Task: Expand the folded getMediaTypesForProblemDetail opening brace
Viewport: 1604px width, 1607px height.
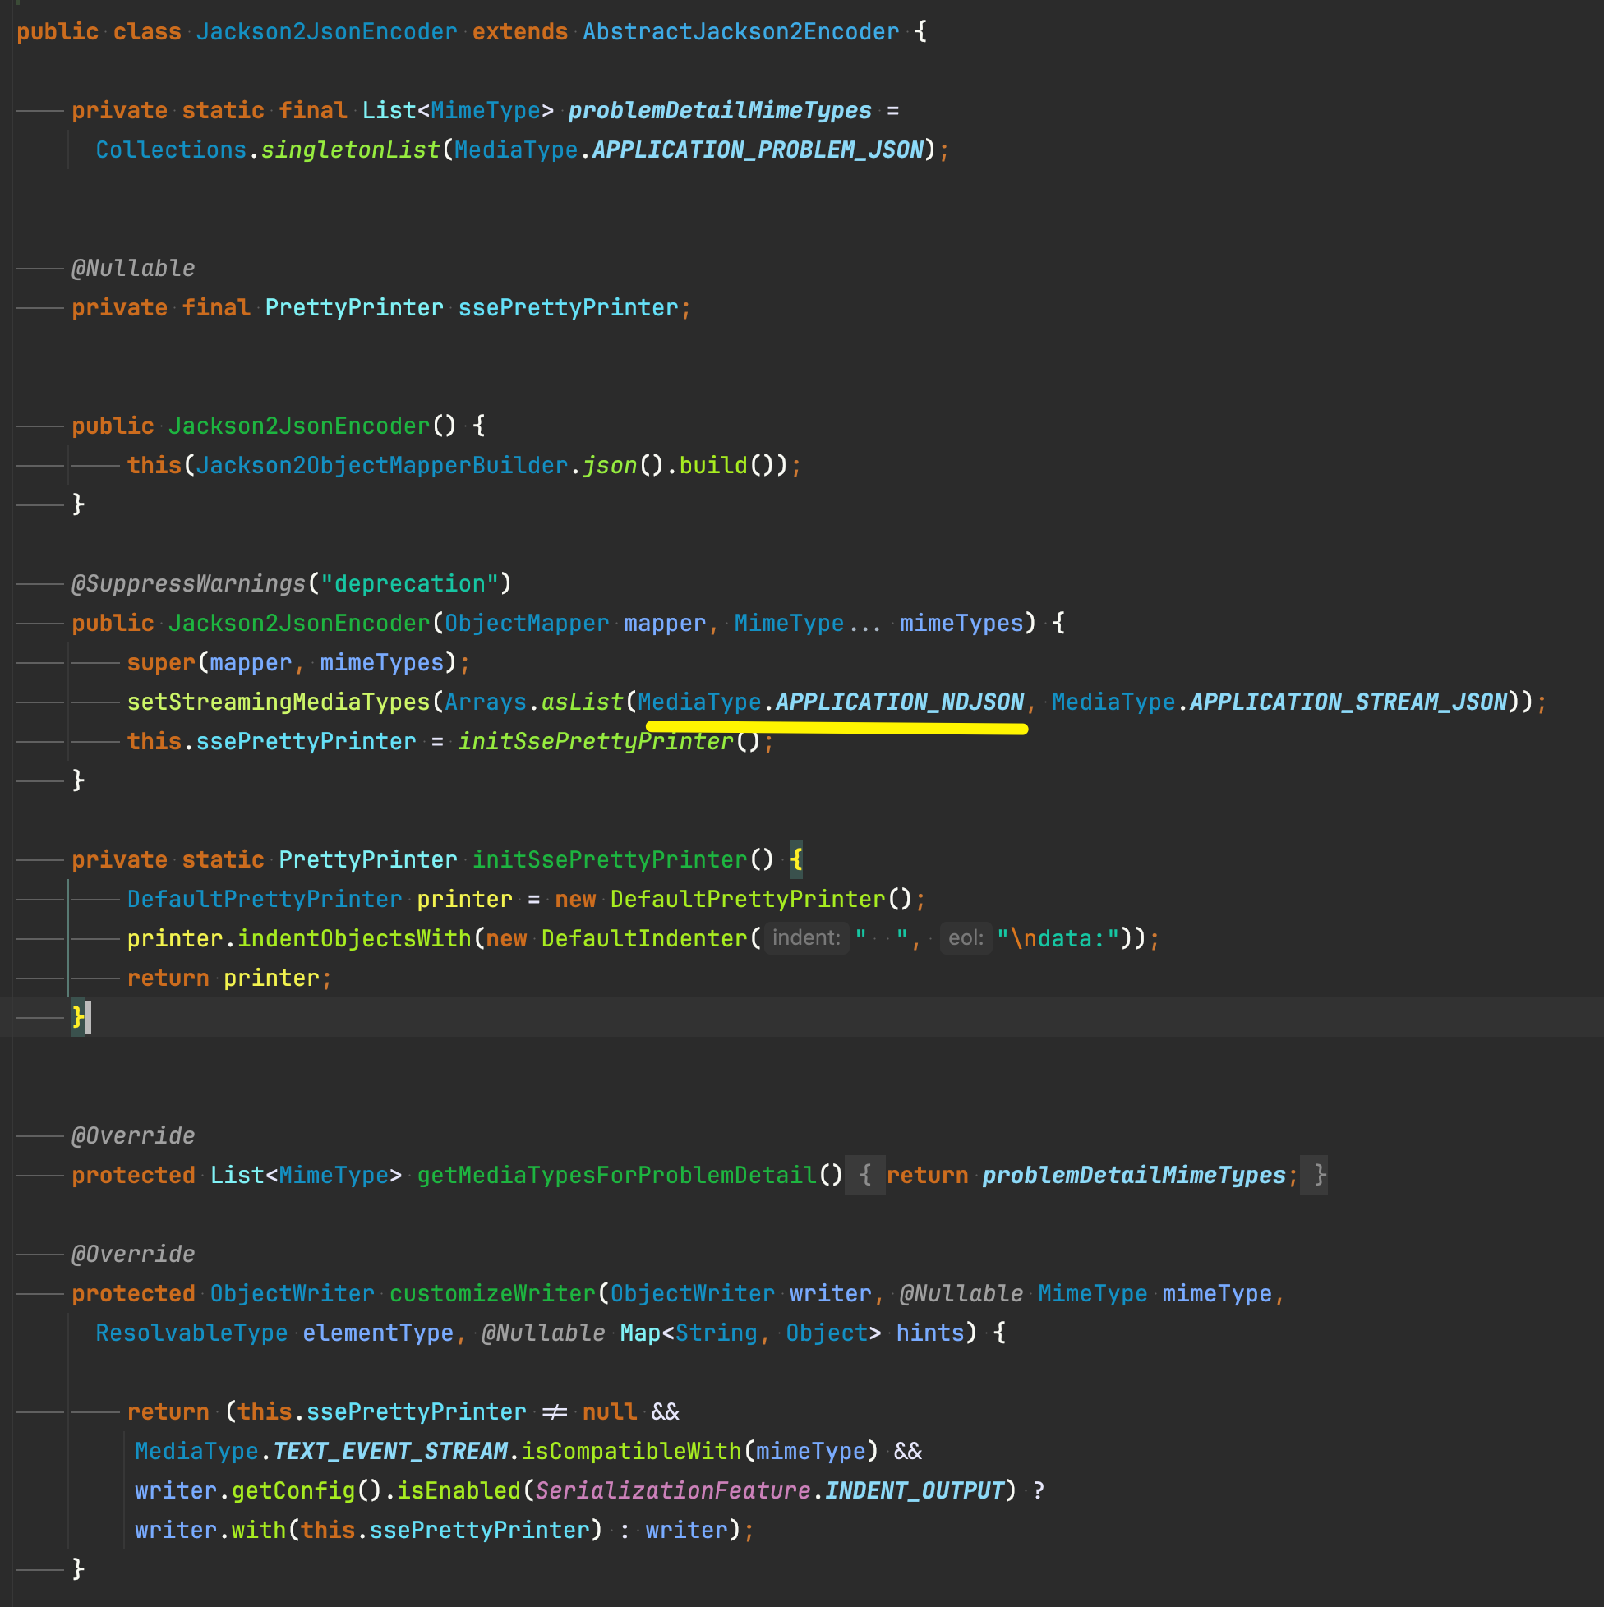Action: pos(864,1175)
